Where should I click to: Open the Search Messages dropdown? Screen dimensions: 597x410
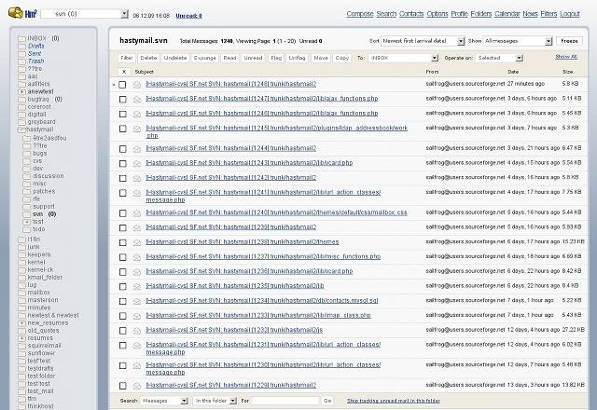pos(164,401)
